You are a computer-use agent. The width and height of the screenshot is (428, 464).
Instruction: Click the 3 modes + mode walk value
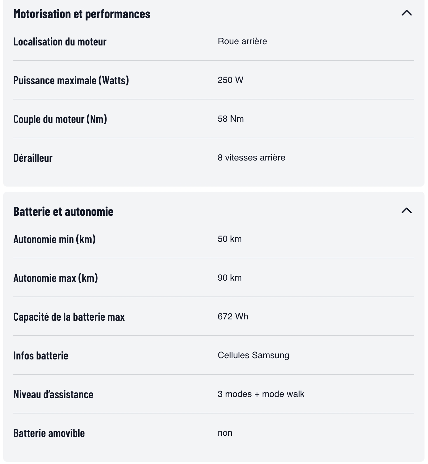pyautogui.click(x=261, y=394)
